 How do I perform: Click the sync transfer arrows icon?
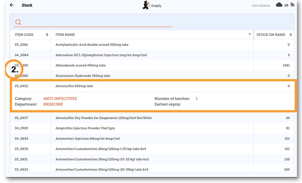tap(286, 5)
